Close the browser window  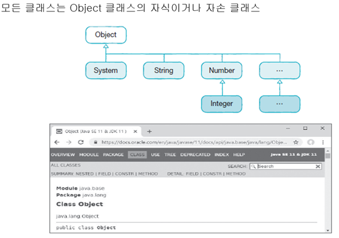coord(322,129)
